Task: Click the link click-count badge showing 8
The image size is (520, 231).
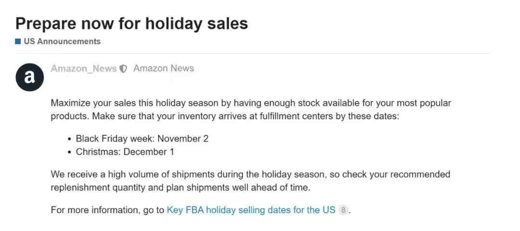Action: coord(344,210)
